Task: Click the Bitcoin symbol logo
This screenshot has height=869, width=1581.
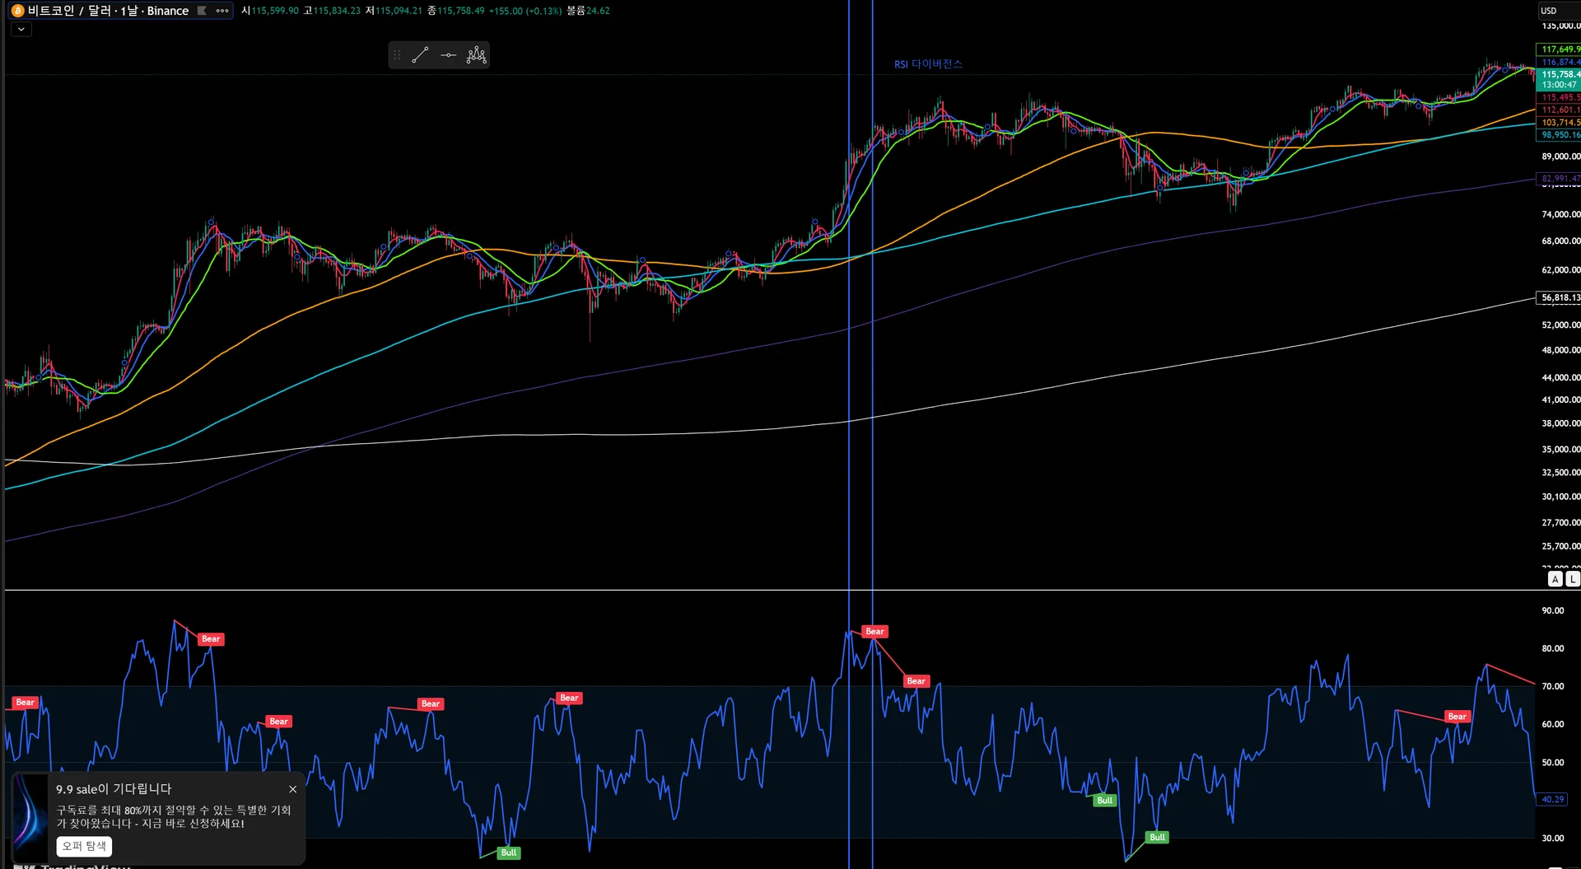Action: point(17,11)
